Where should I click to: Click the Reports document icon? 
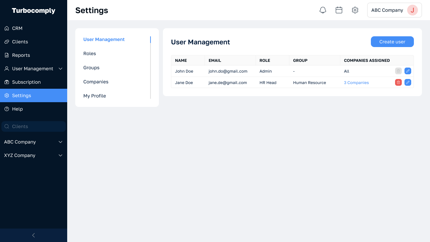click(7, 55)
